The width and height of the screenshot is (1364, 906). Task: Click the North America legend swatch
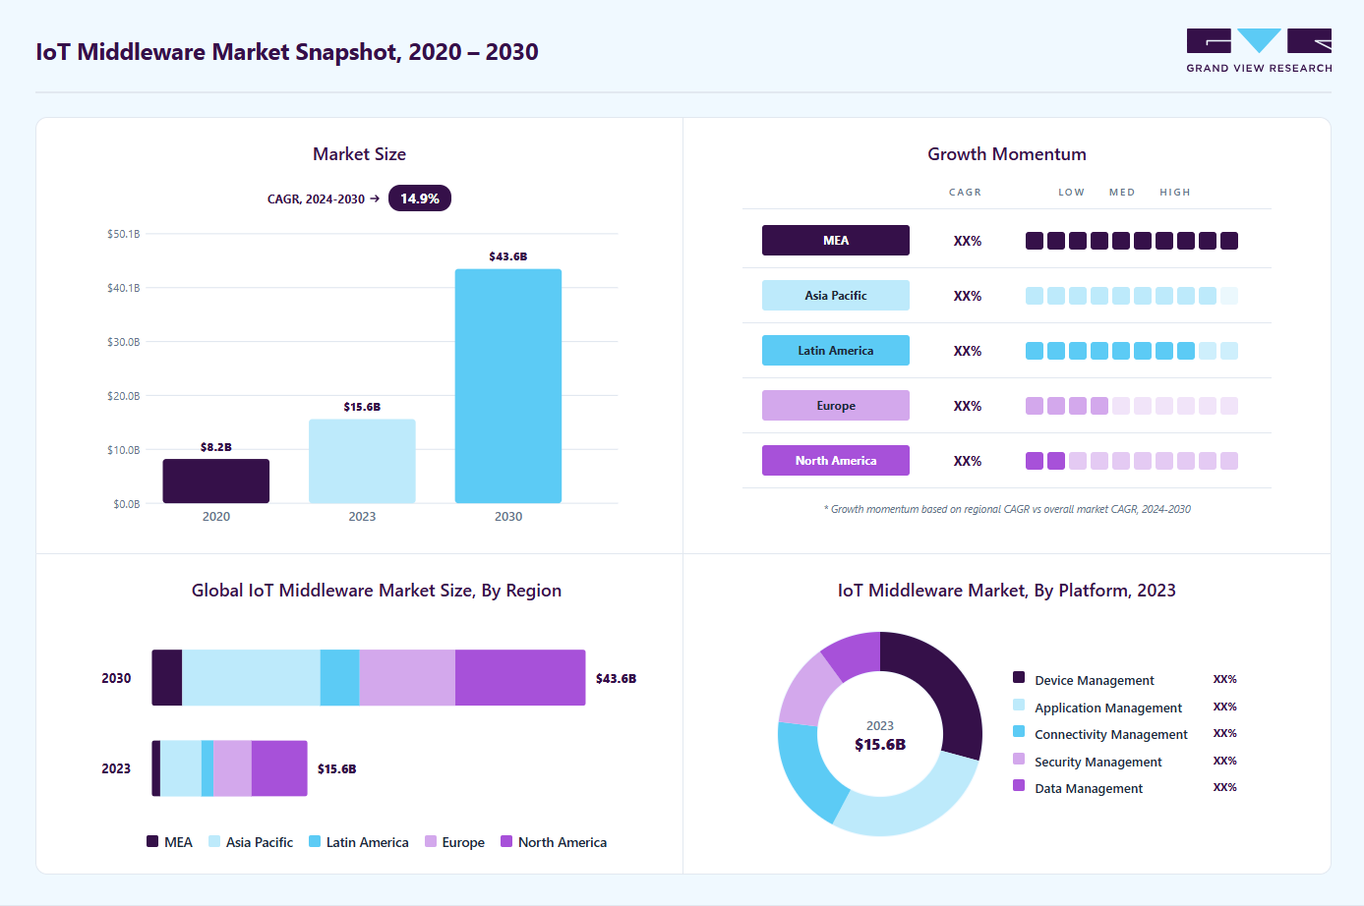506,841
